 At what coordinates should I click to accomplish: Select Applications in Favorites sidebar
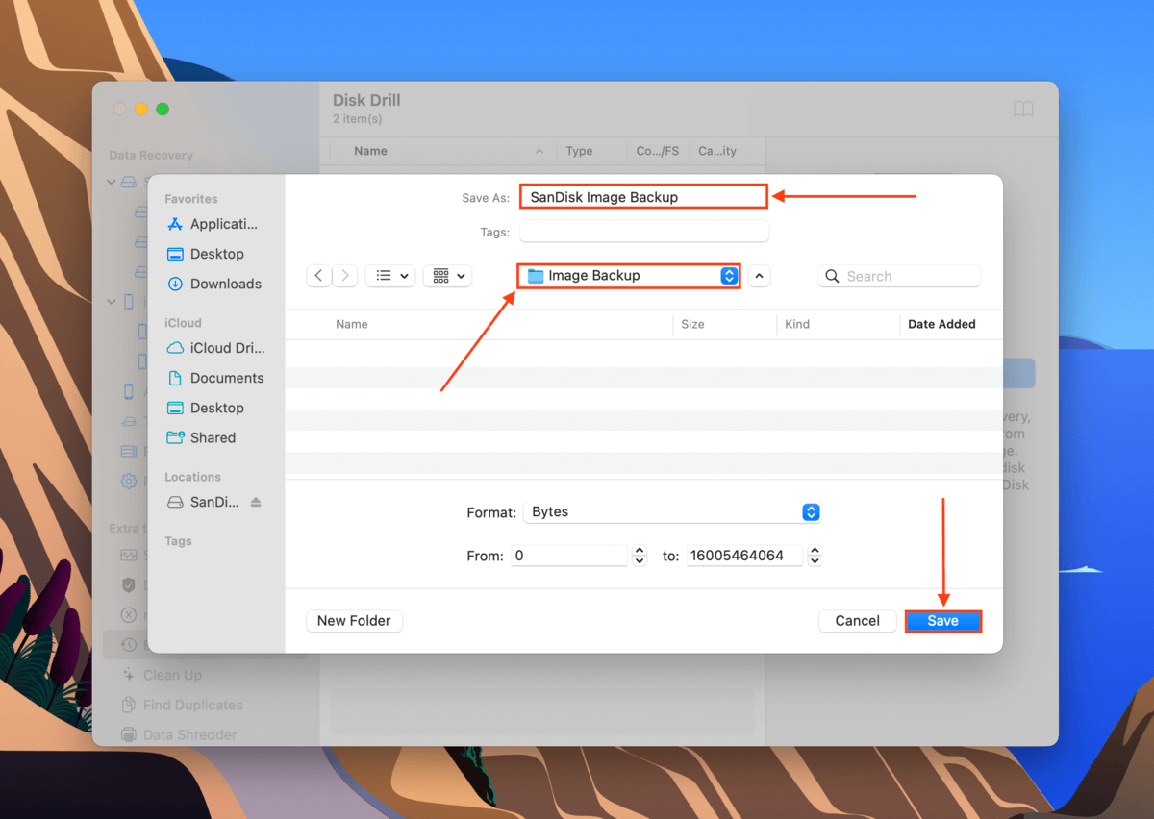tap(213, 224)
